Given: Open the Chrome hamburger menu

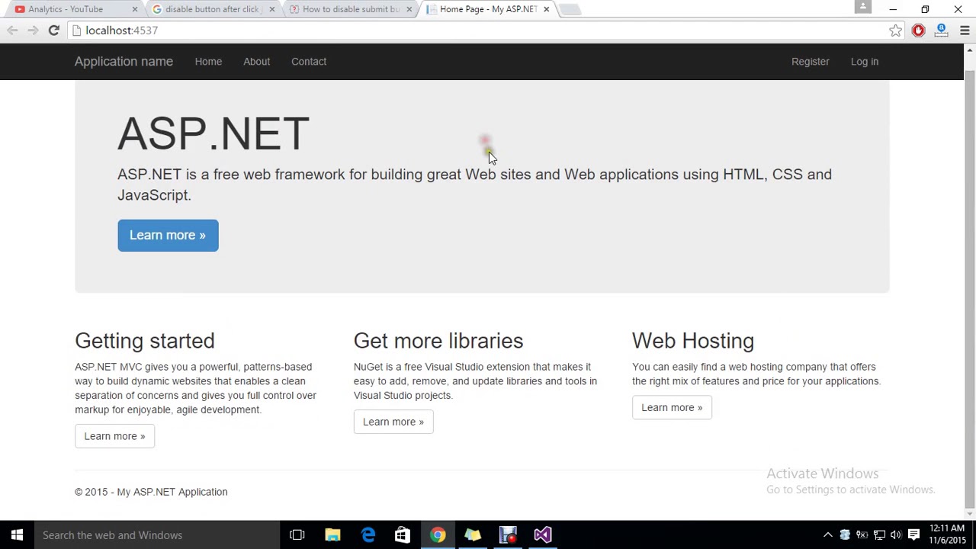Looking at the screenshot, I should coord(965,30).
